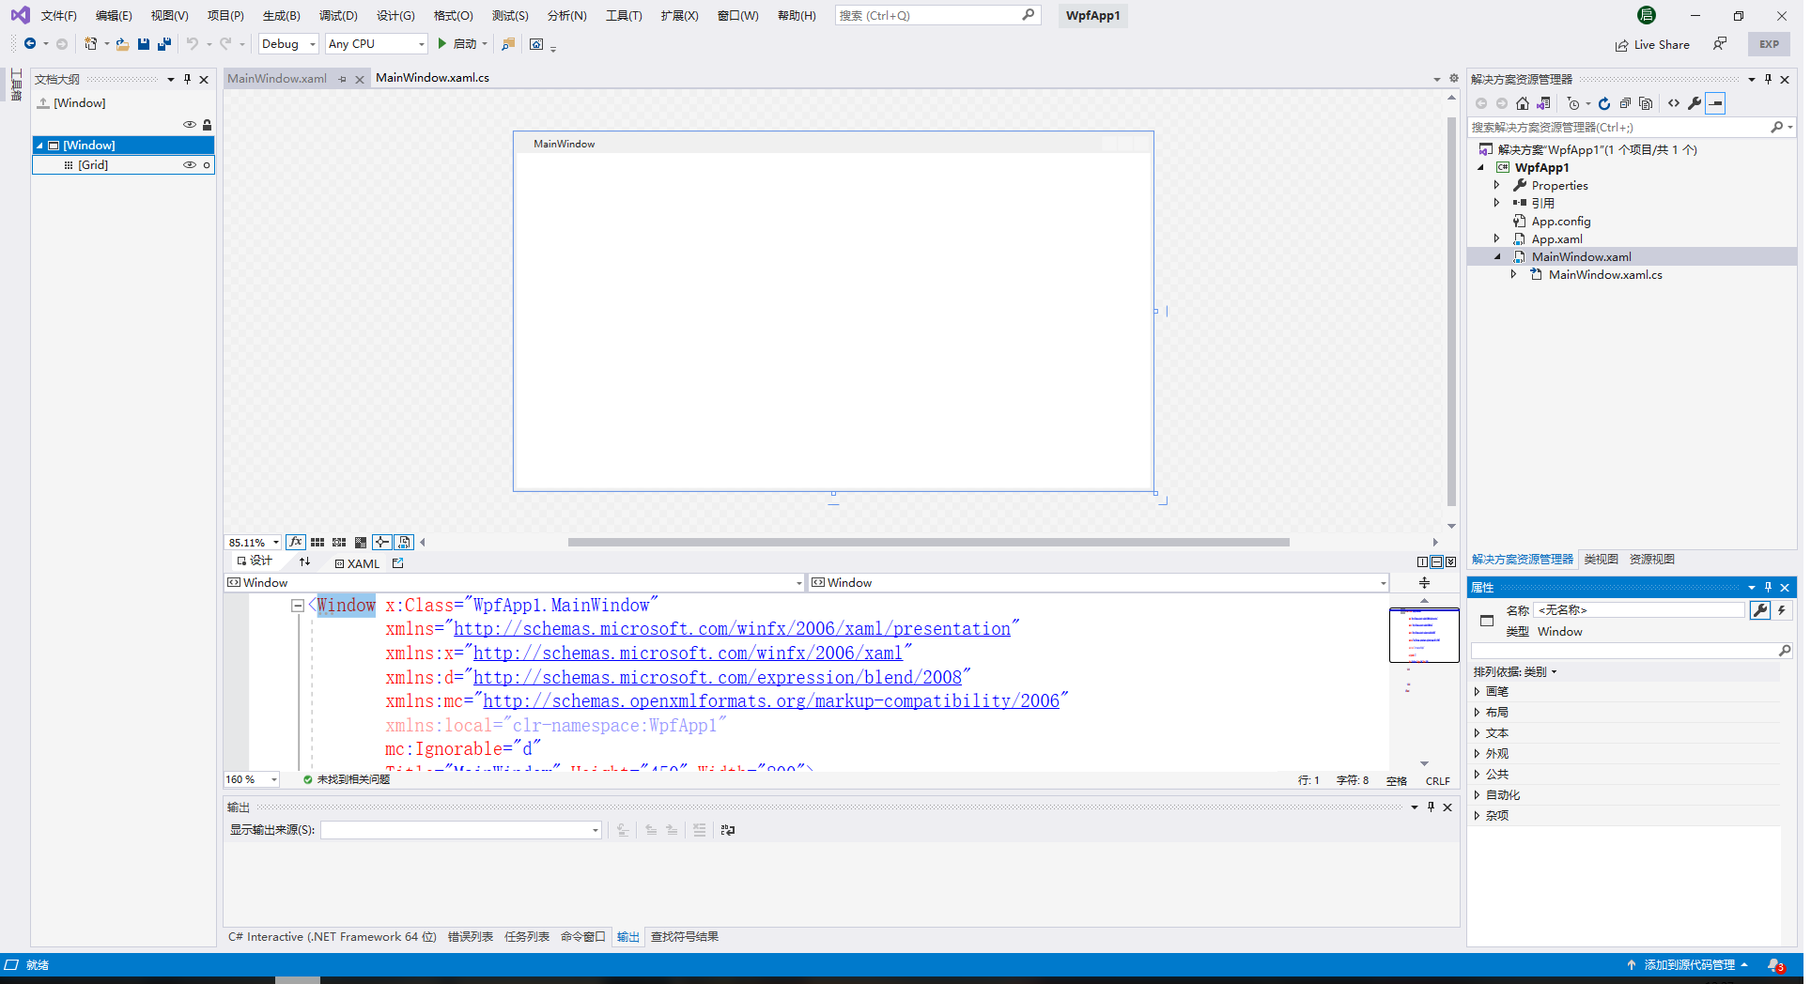
Task: Expand the Properties node in Solution Explorer
Action: (x=1497, y=185)
